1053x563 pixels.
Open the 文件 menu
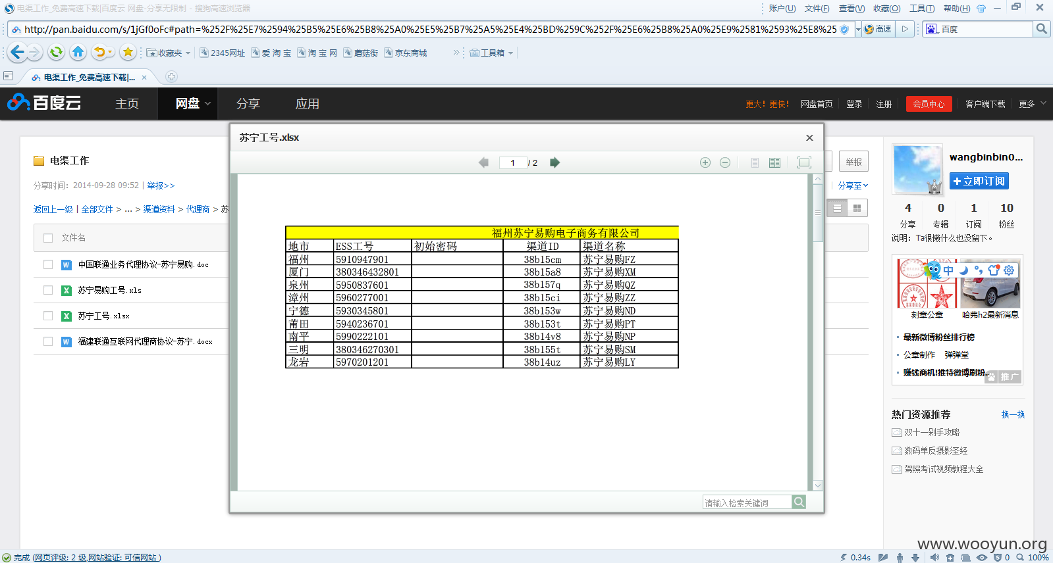(817, 9)
